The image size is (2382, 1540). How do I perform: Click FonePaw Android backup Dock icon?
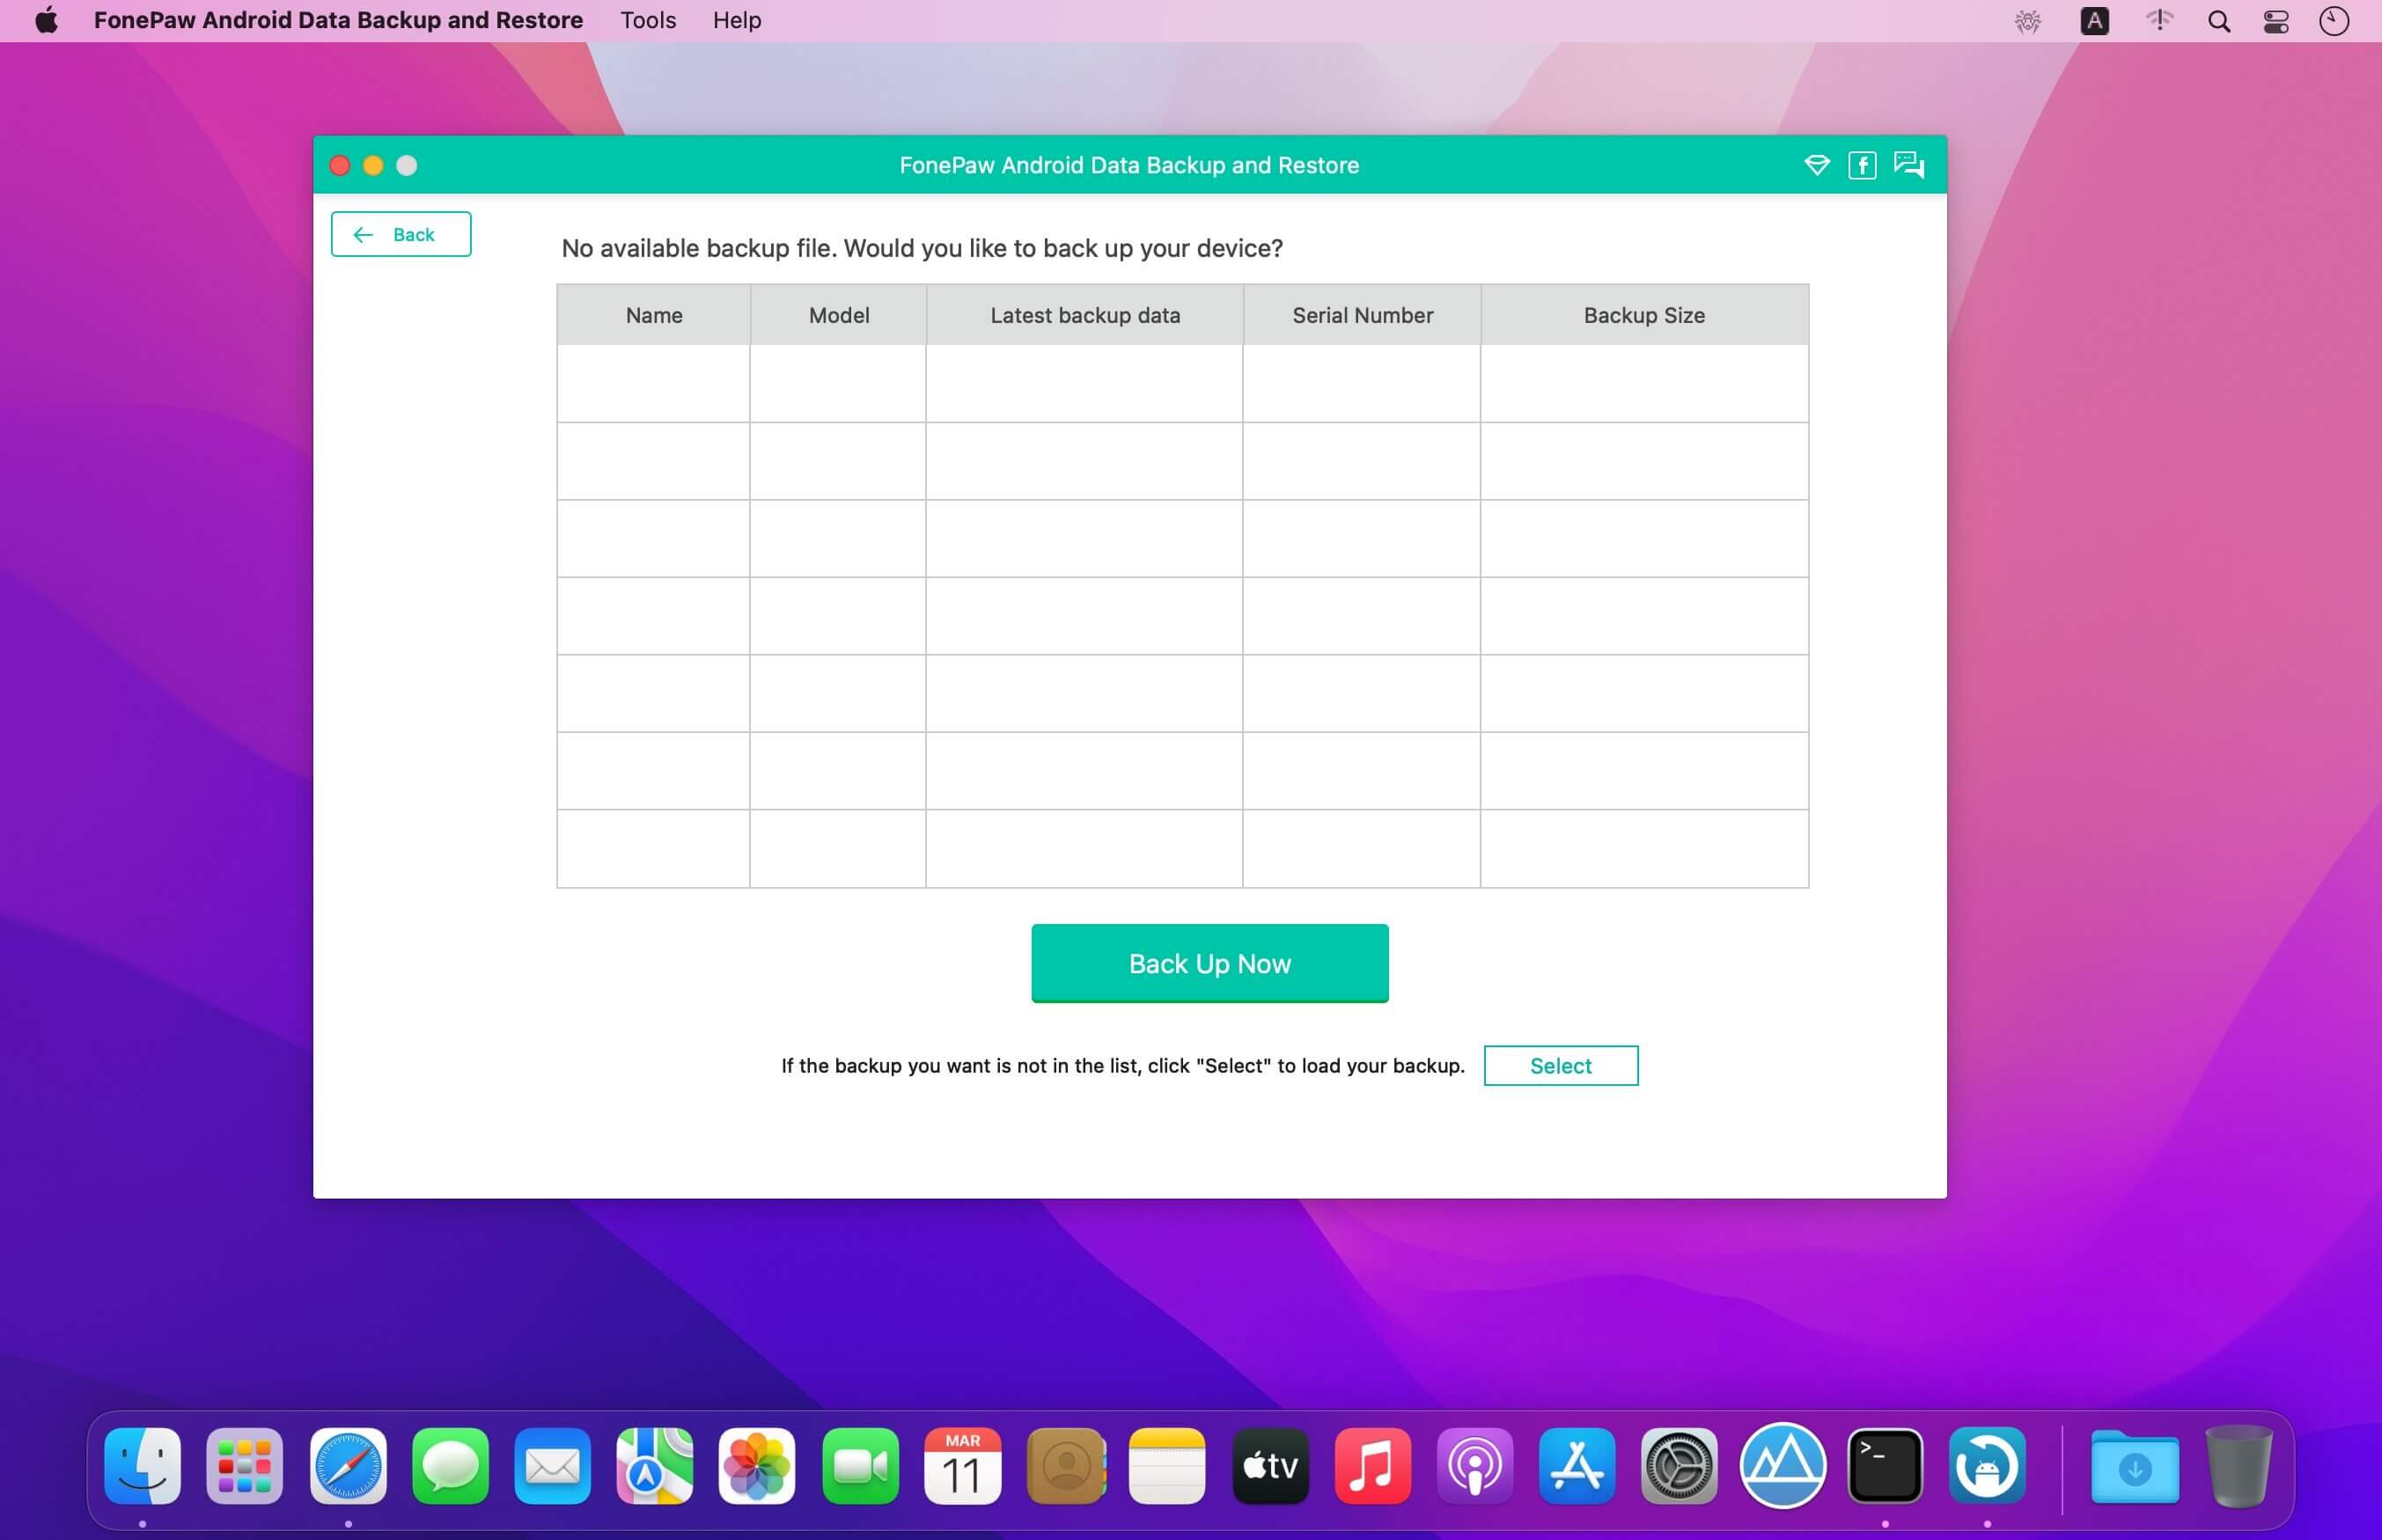tap(1987, 1466)
